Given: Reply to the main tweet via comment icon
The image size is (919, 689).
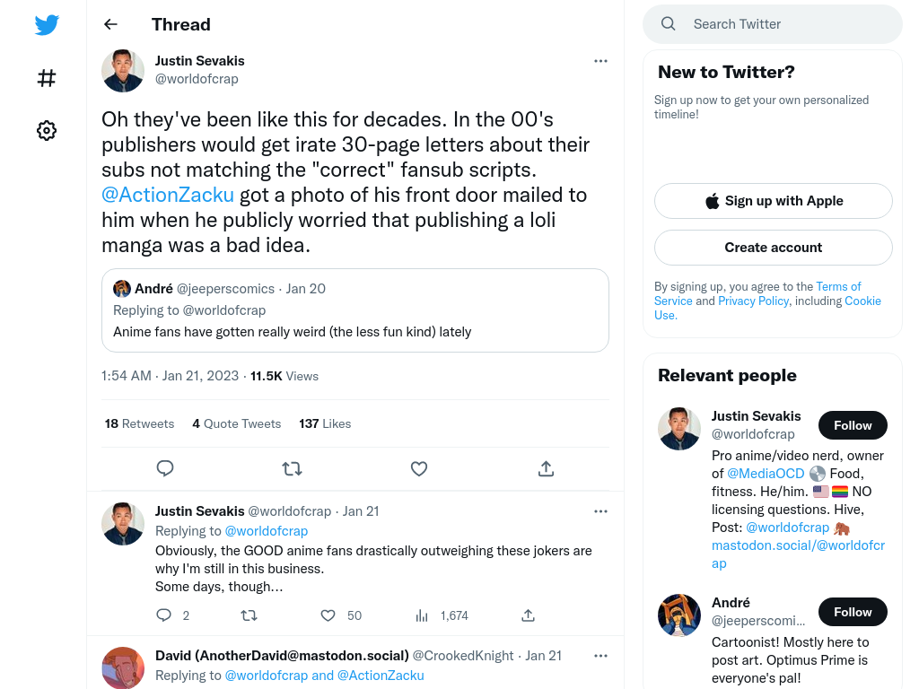Looking at the screenshot, I should coord(165,468).
